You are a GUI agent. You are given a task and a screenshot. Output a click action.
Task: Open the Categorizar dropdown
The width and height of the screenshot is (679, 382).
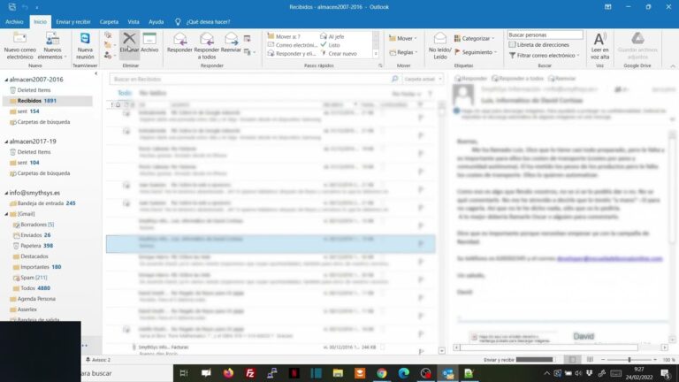click(x=474, y=38)
